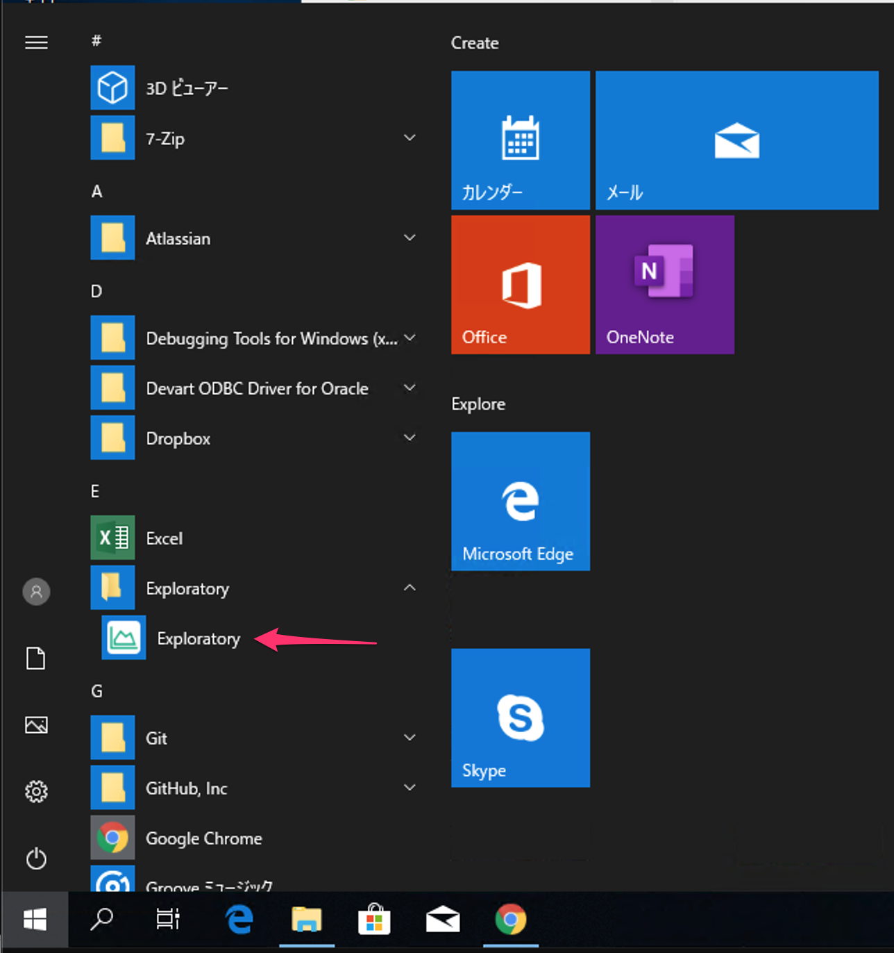This screenshot has width=894, height=953.
Task: Open Documents from the sidebar icon
Action: (36, 658)
